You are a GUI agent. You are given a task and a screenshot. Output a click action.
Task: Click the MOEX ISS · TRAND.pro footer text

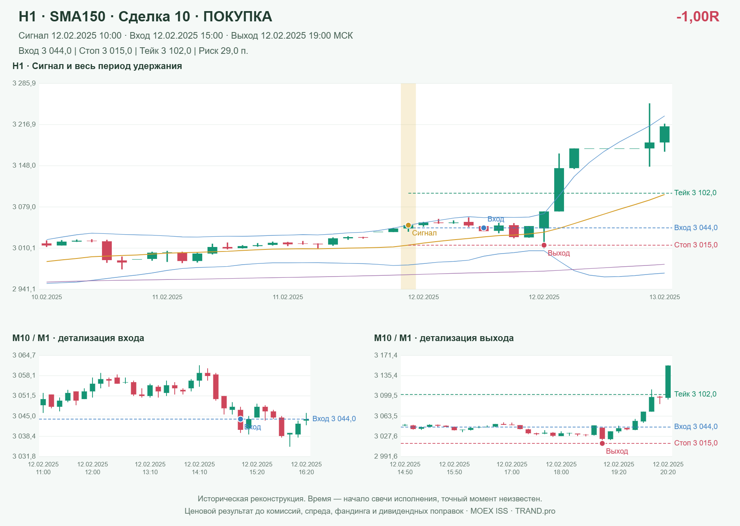click(x=513, y=511)
